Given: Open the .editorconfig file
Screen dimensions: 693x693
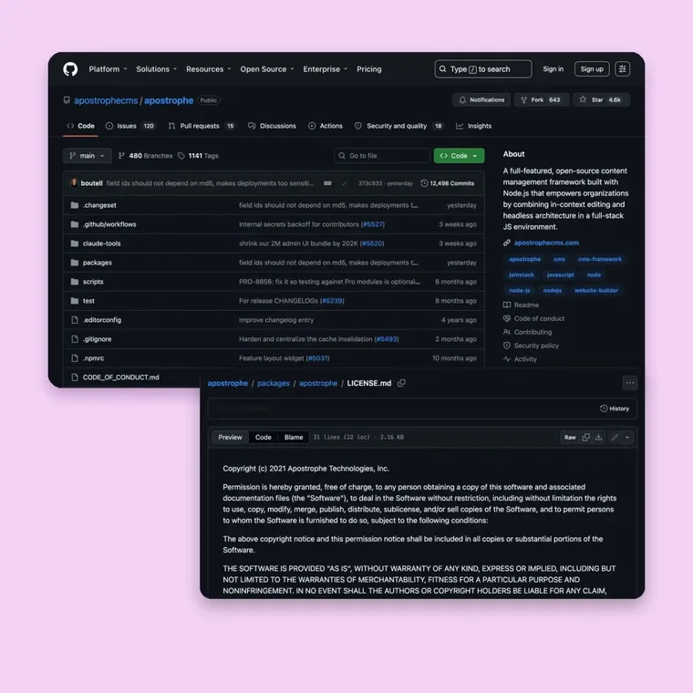Looking at the screenshot, I should [101, 319].
